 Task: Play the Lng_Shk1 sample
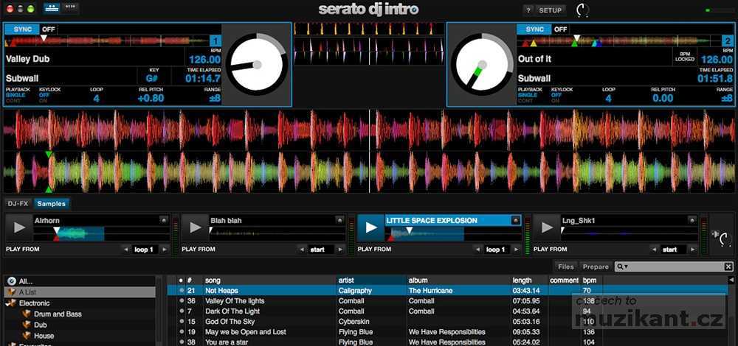pos(547,227)
